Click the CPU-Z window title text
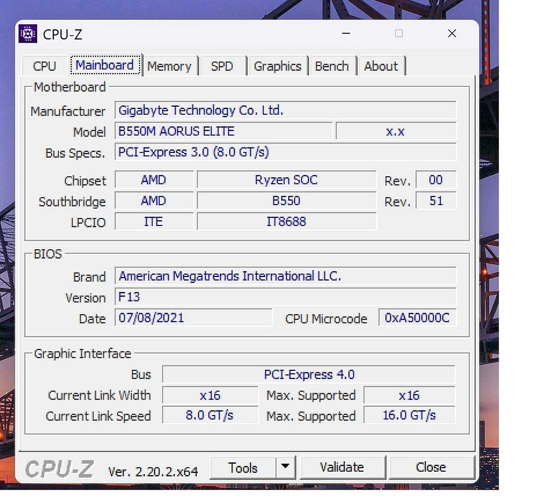This screenshot has height=496, width=557. [x=62, y=34]
